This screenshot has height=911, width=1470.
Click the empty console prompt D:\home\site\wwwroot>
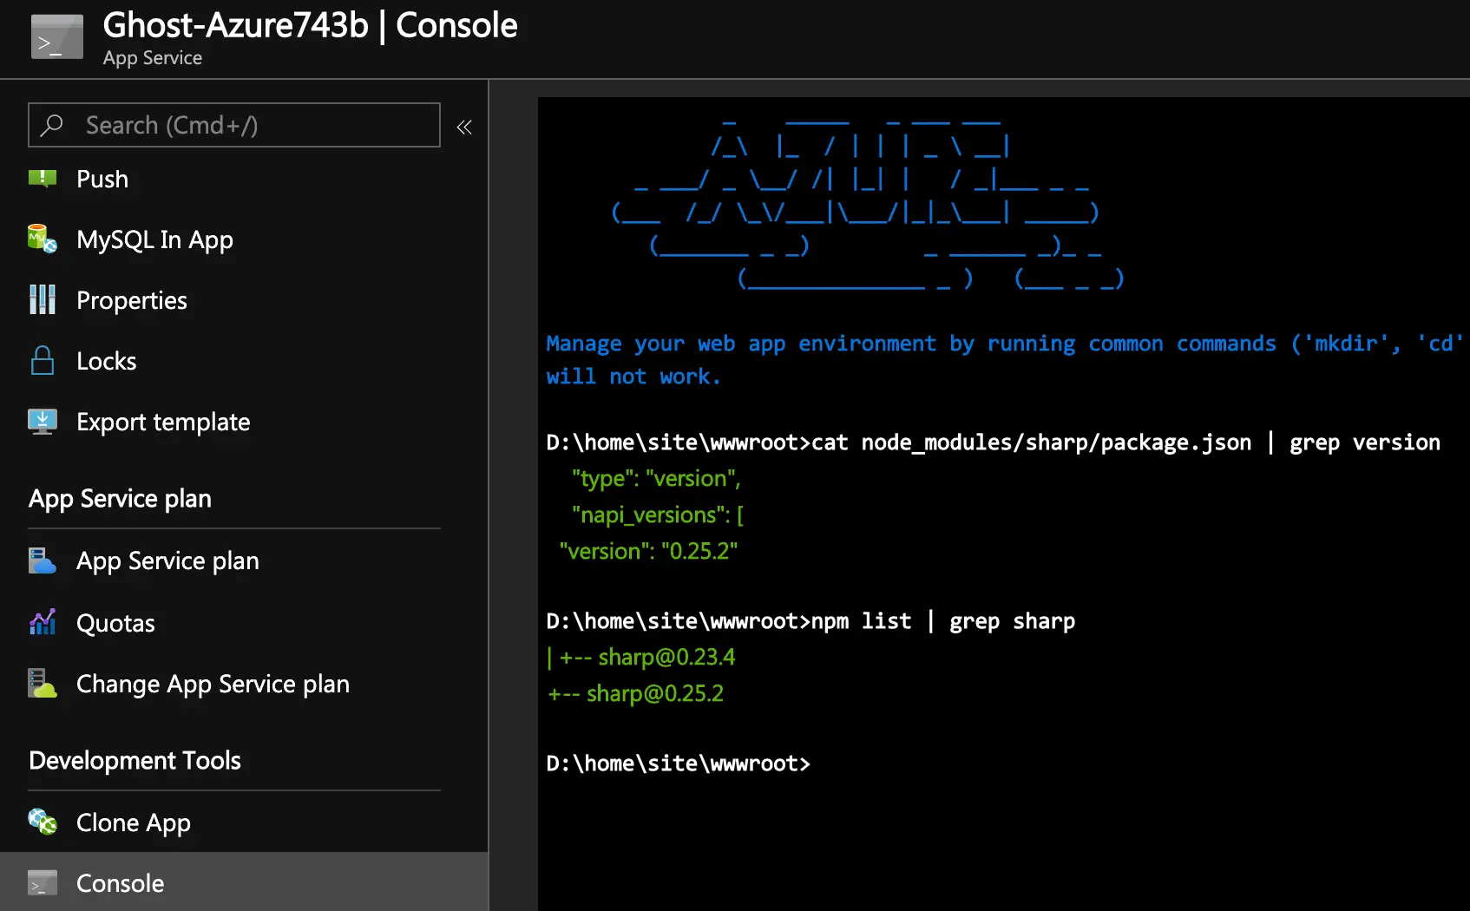[678, 764]
